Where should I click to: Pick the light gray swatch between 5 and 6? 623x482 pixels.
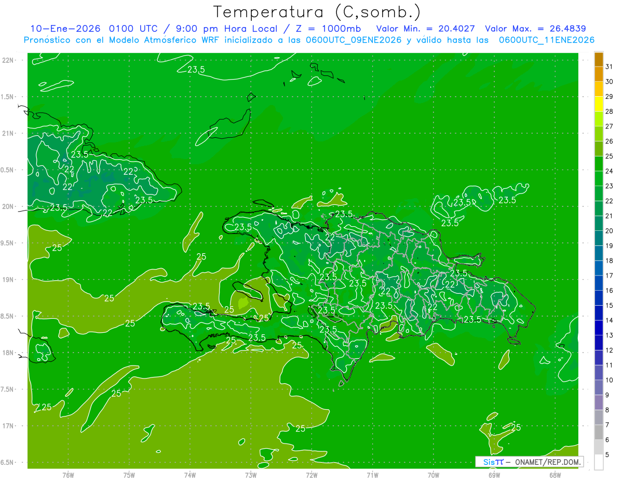coord(599,447)
